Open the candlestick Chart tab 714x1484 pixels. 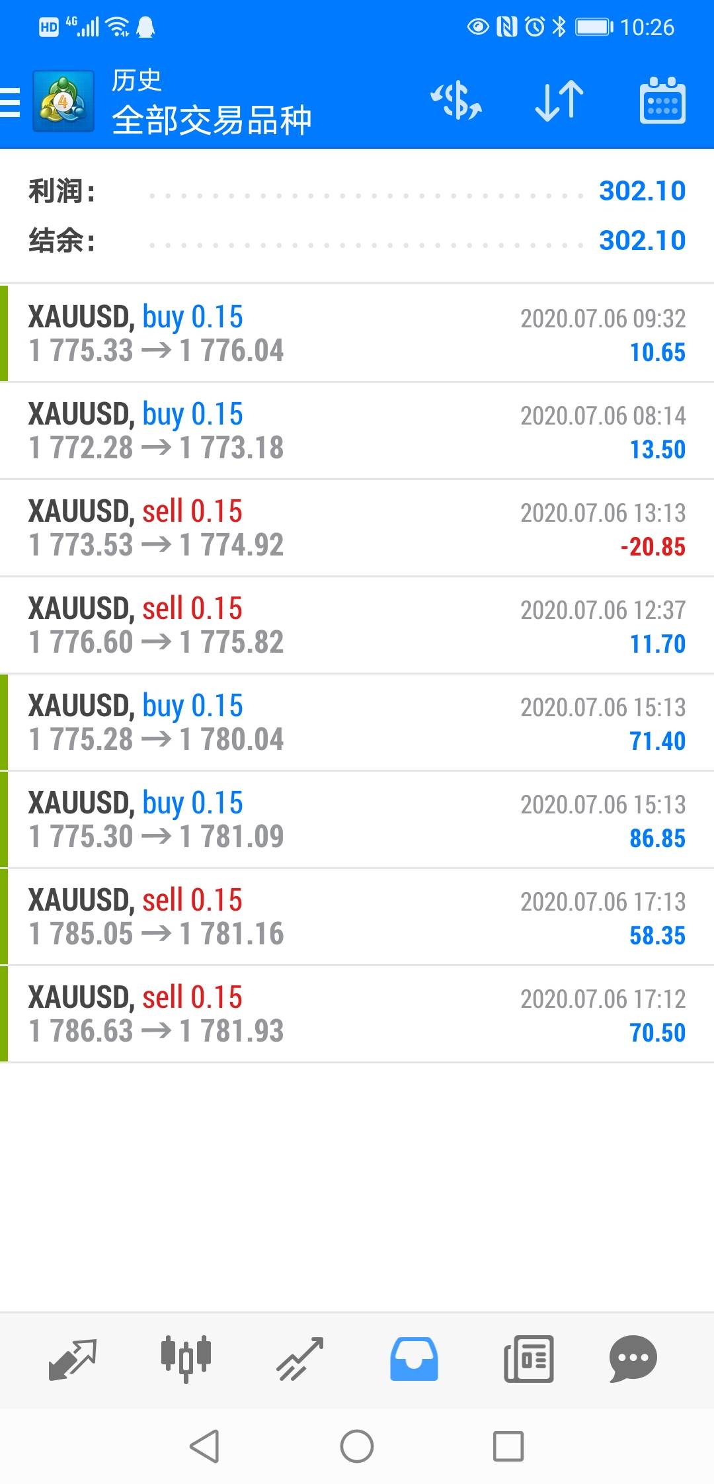coord(186,1360)
